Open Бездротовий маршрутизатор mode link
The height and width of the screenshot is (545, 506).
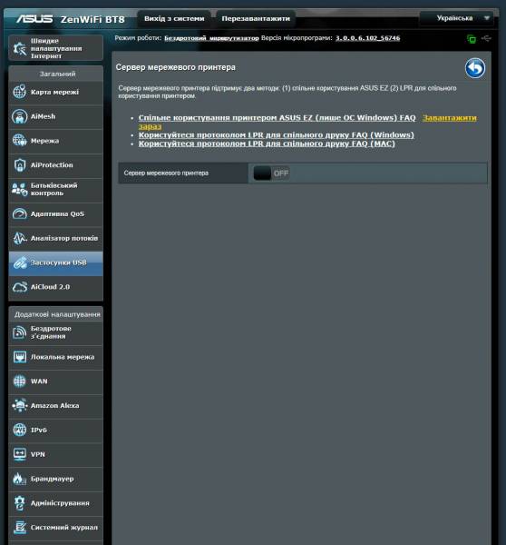(211, 38)
